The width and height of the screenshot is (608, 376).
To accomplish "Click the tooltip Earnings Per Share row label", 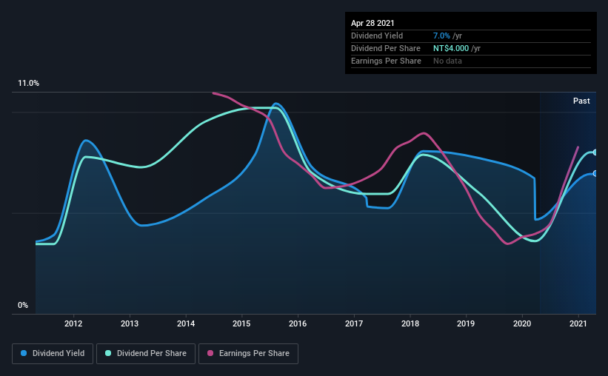I will pyautogui.click(x=386, y=61).
